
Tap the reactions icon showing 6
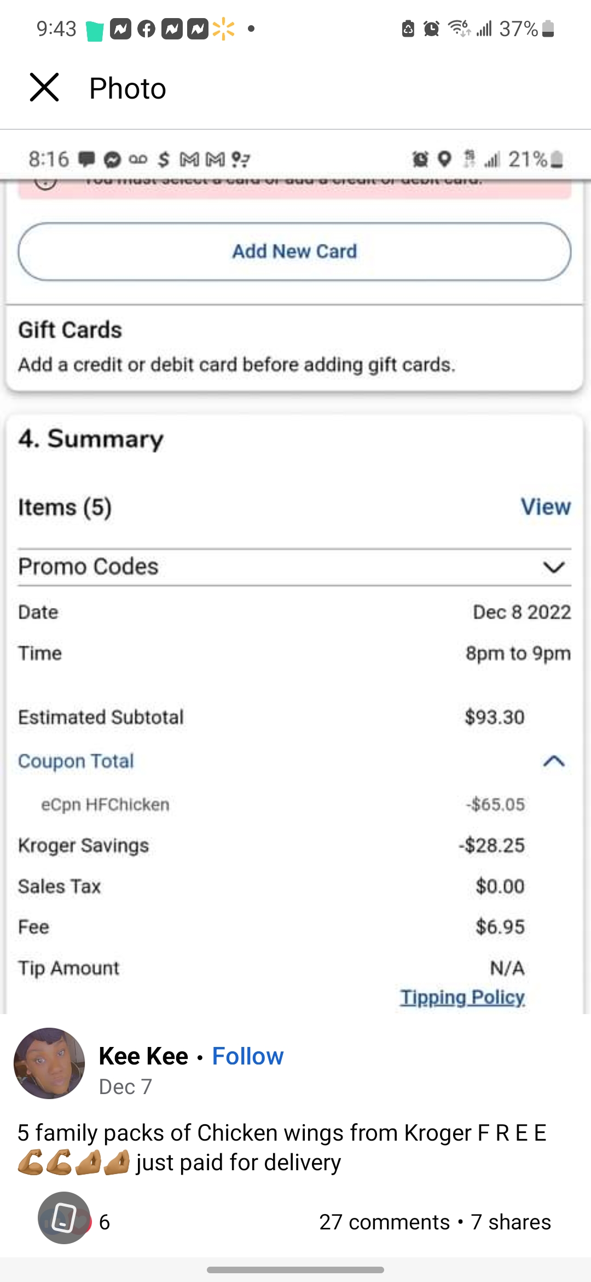point(65,1218)
